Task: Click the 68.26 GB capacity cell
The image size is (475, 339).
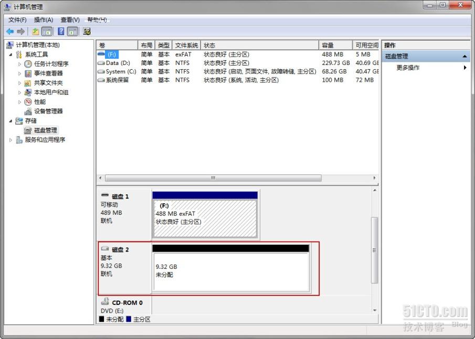Action: click(x=334, y=71)
